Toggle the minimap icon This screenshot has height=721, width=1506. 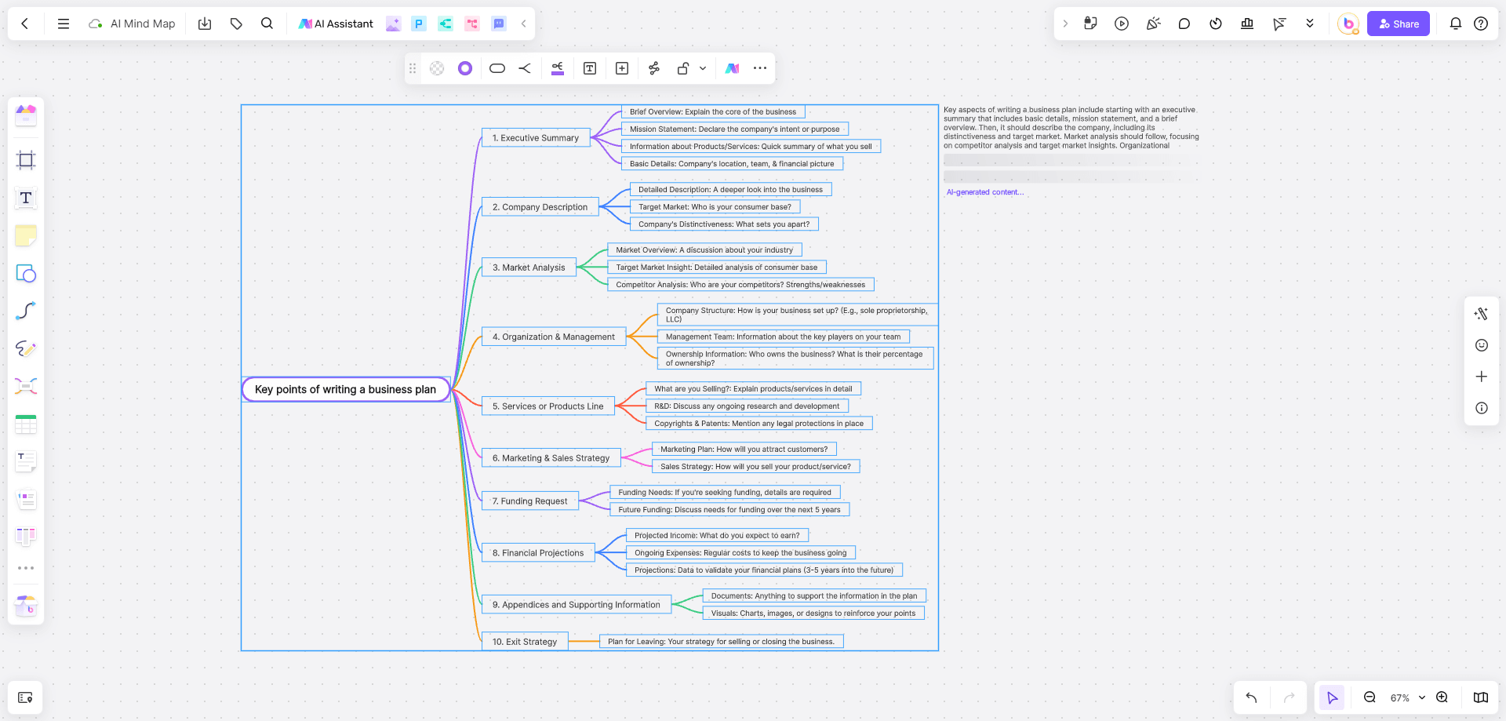pos(1481,697)
